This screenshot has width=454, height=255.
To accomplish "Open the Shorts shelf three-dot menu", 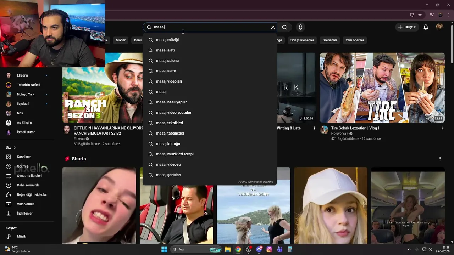I will click(x=440, y=159).
